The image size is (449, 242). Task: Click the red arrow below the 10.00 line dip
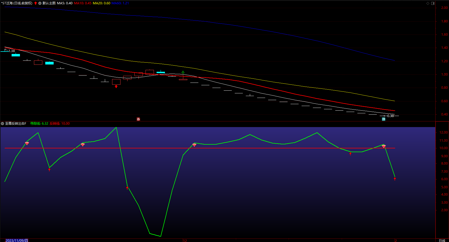[350, 154]
